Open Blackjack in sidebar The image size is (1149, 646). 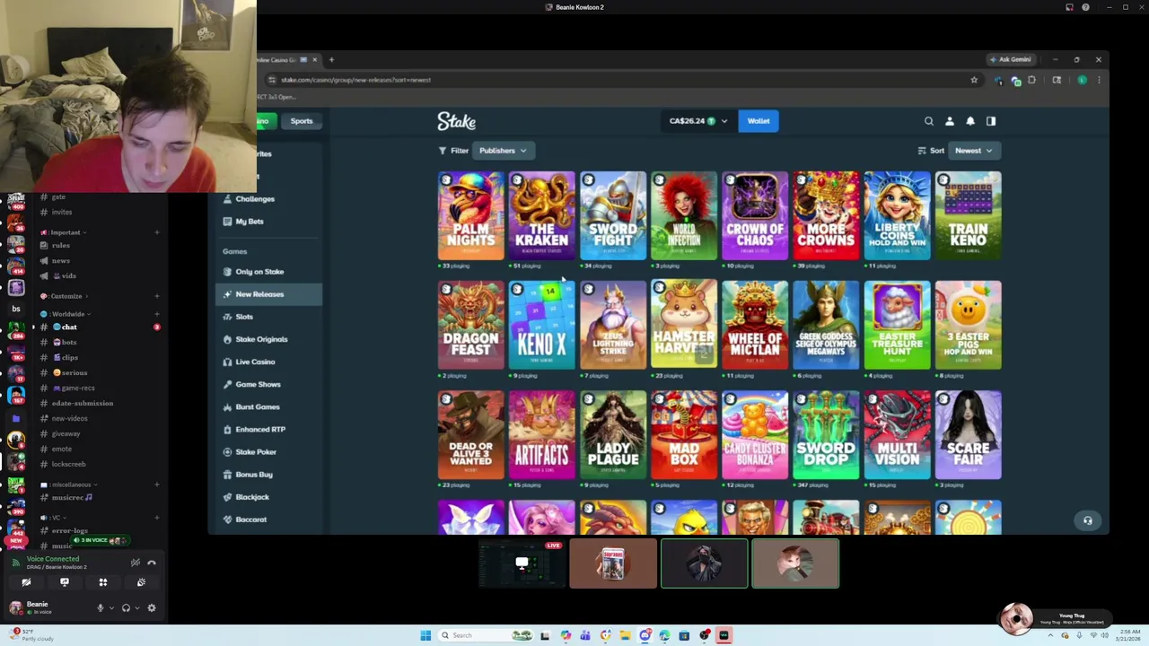(268, 497)
